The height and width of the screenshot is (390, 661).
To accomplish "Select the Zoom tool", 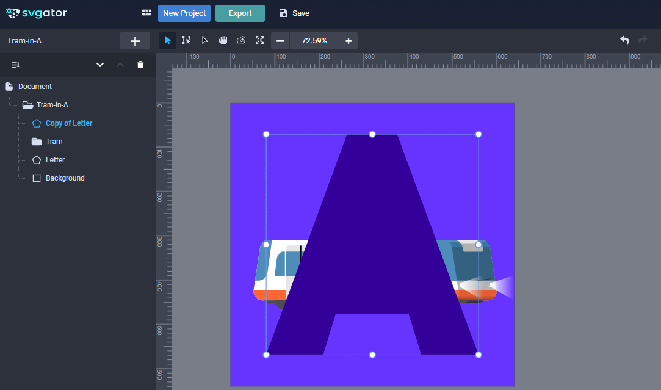I will 242,40.
